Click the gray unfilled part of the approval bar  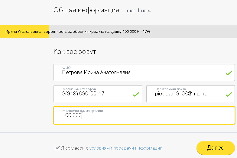coord(193,31)
